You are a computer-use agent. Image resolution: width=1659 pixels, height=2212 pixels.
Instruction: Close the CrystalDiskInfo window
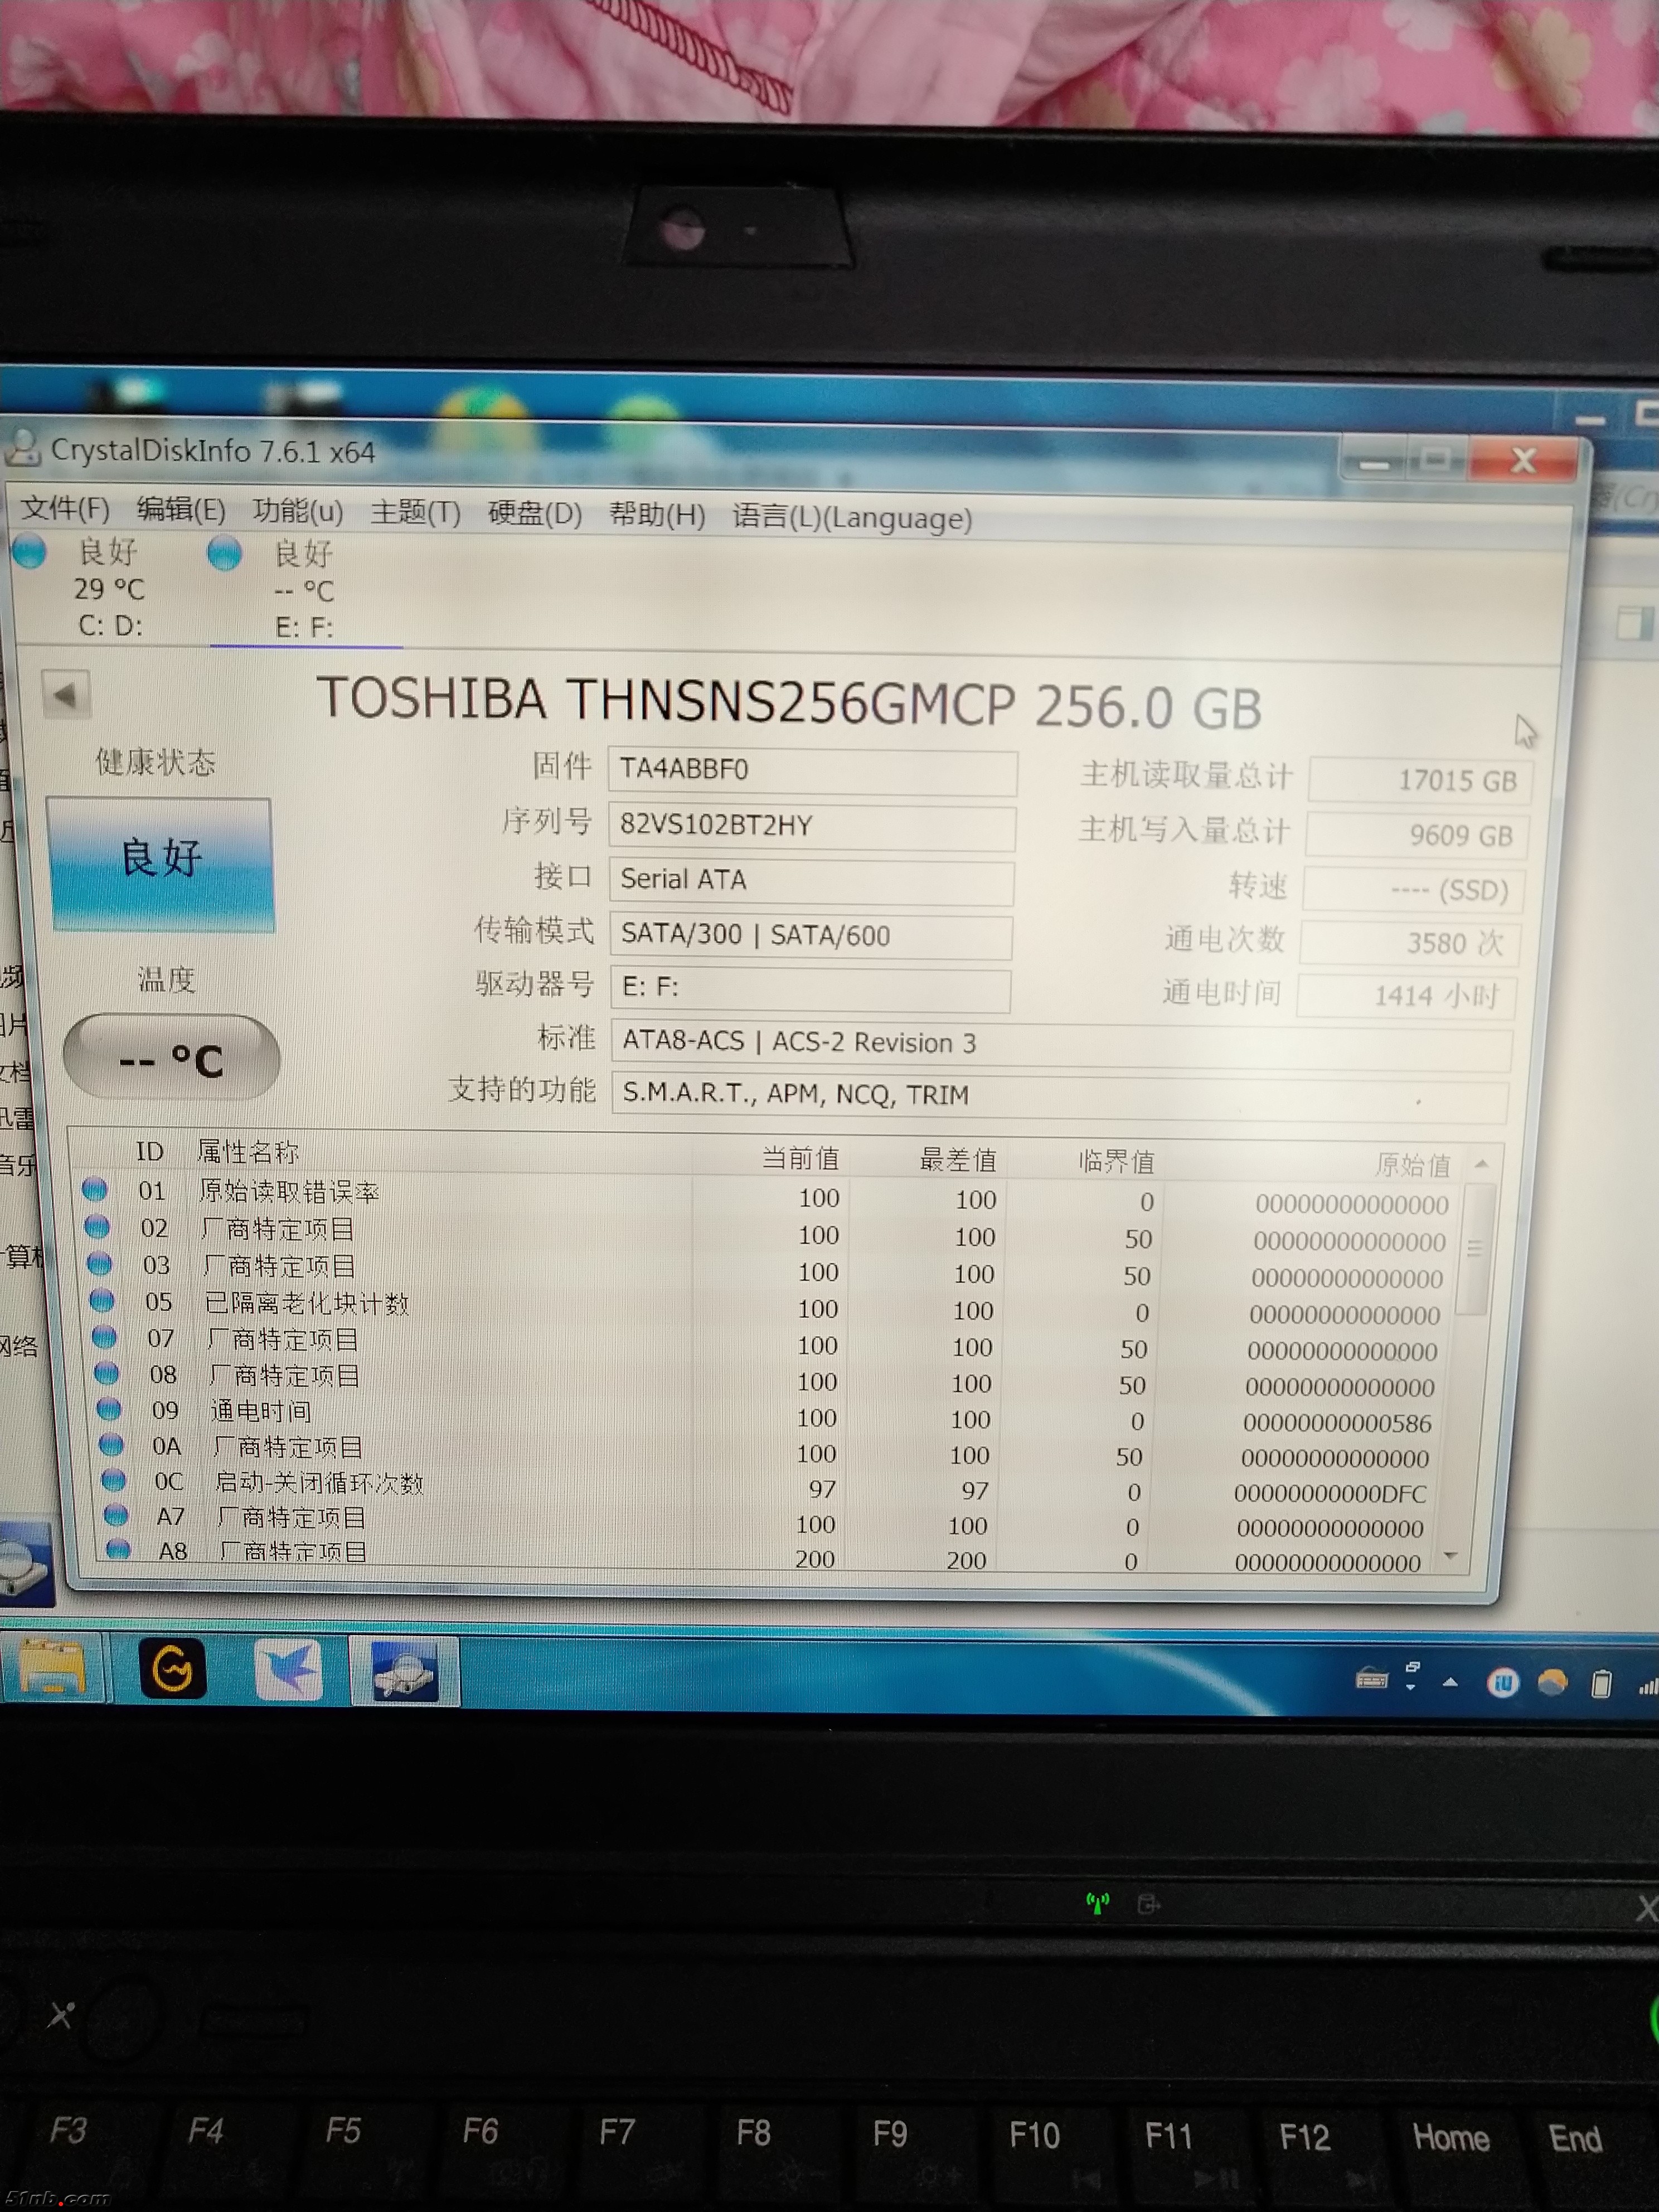(x=1524, y=460)
